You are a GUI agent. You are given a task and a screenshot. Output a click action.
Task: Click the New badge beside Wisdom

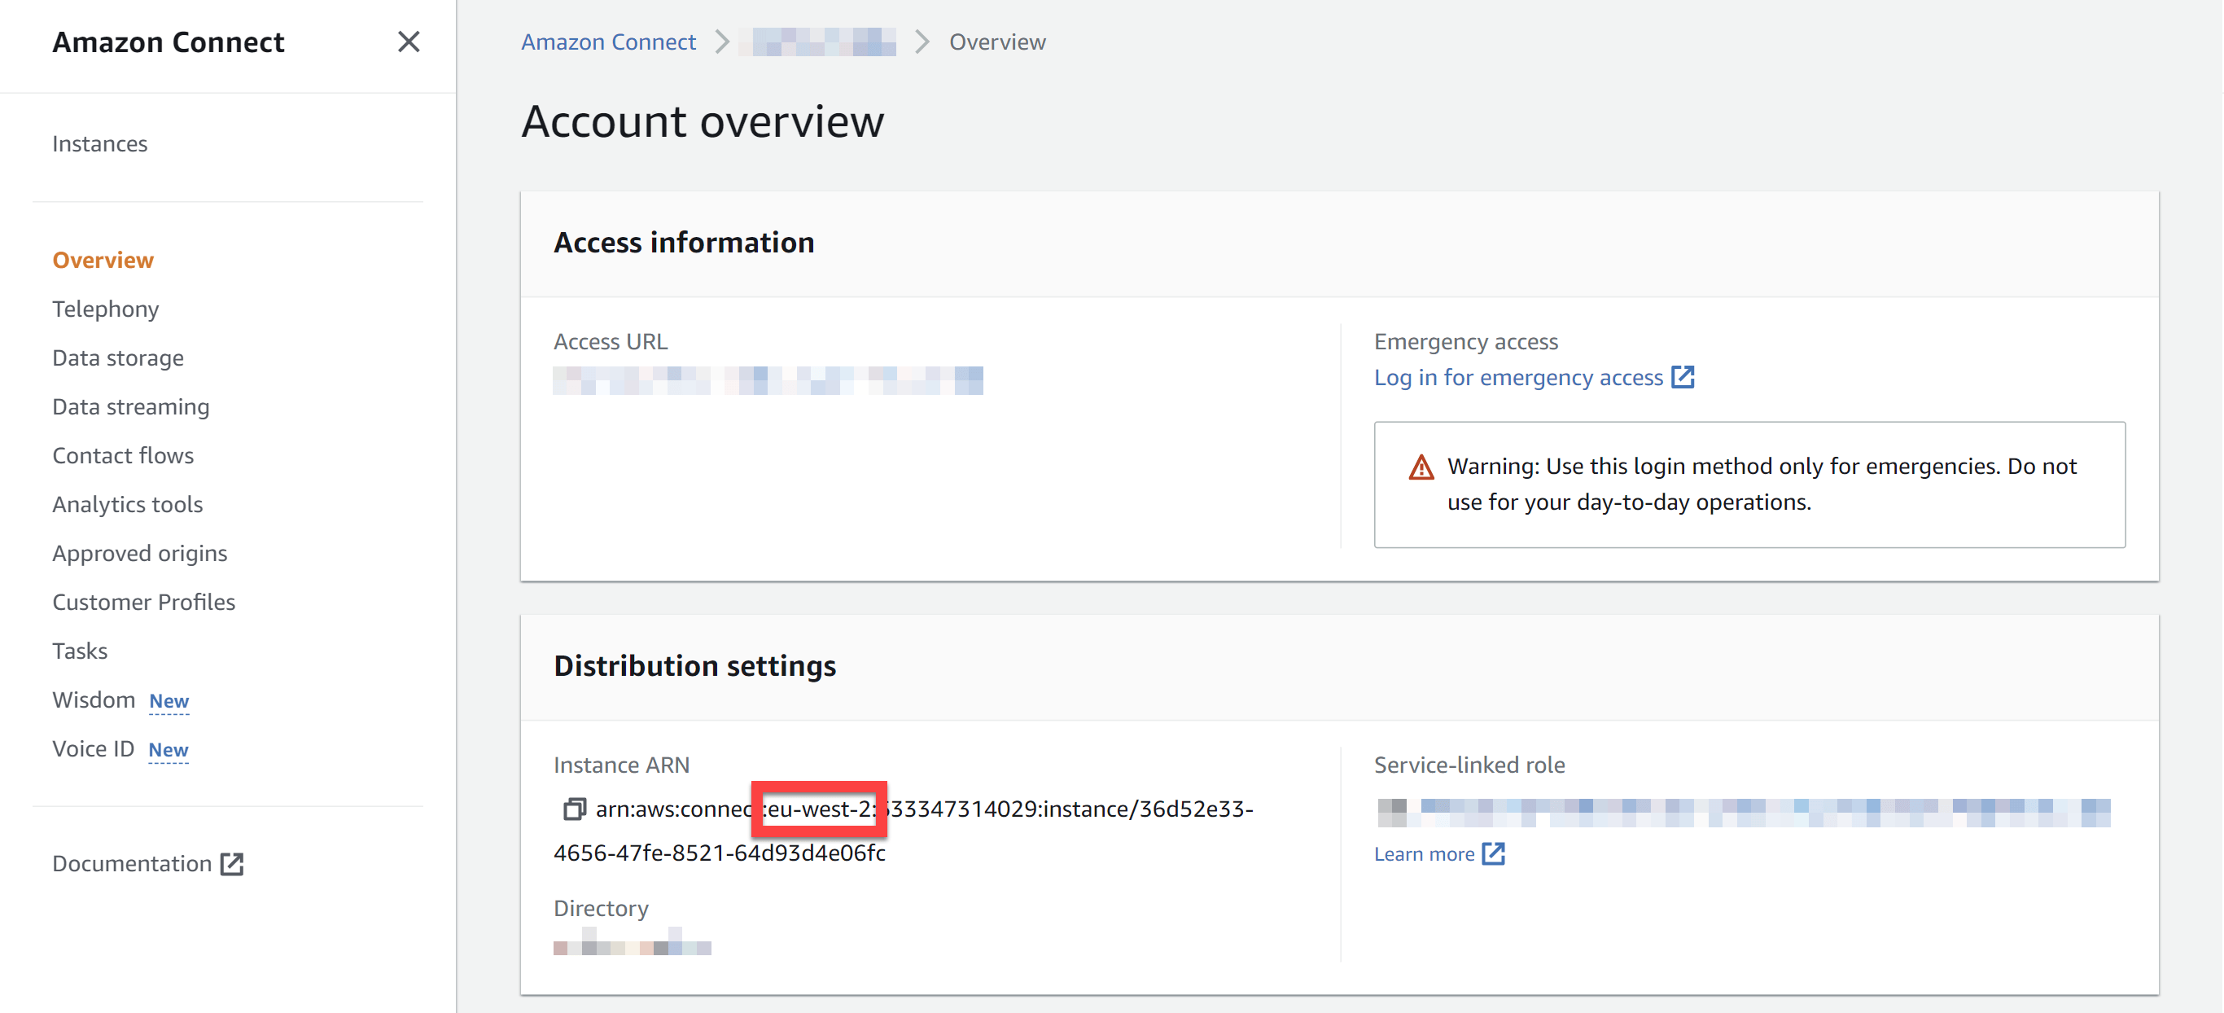pyautogui.click(x=169, y=701)
